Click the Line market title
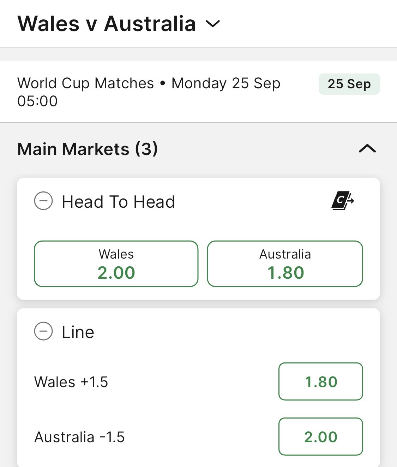 (x=78, y=332)
